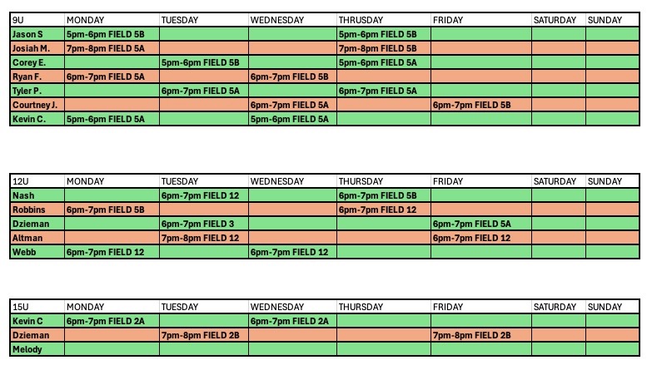Select the 12U header cell
The image size is (652, 365).
[x=37, y=181]
